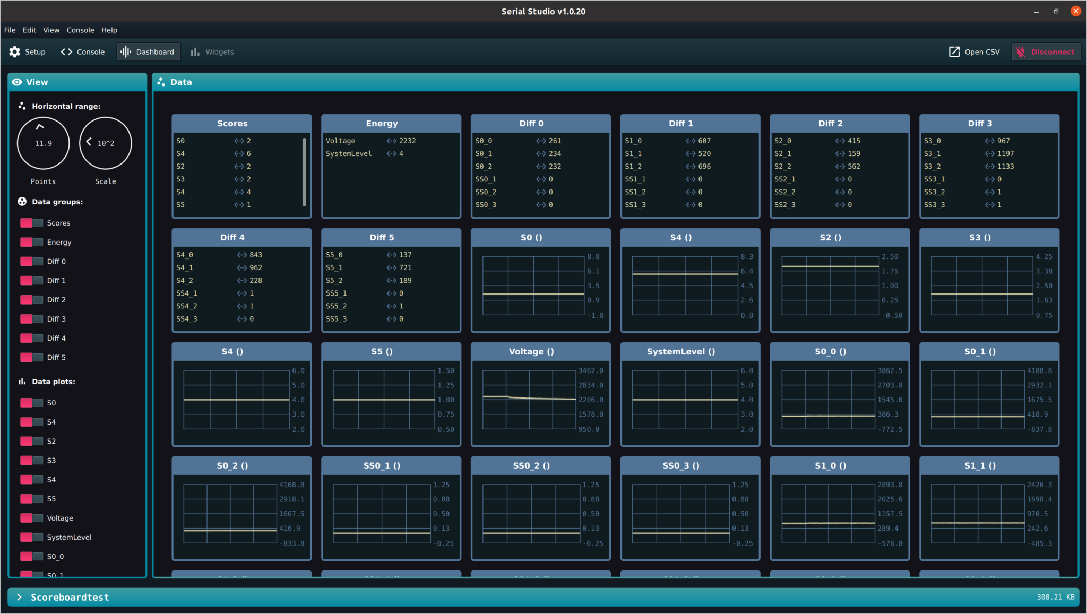This screenshot has width=1087, height=614.
Task: Adjust the Points dial
Action: tap(43, 142)
